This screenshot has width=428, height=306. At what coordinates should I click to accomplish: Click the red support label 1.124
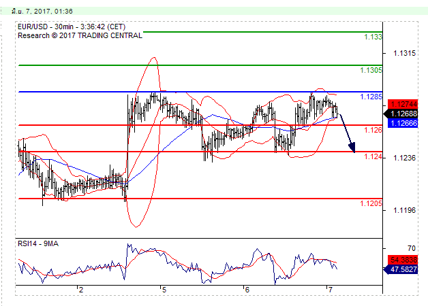(x=373, y=156)
